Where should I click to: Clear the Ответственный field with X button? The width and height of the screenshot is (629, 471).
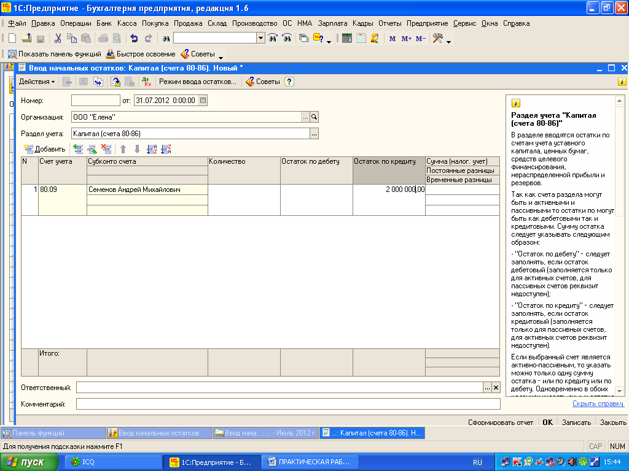click(496, 388)
